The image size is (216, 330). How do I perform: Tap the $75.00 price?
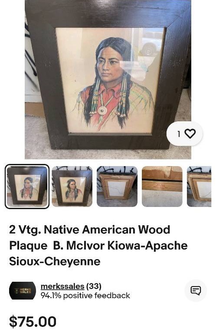(x=33, y=321)
